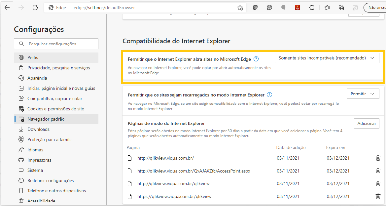Viewport: 386px width, 207px height.
Task: Click 'Páginas de modo do Internet Explorer' label
Action: 166,123
